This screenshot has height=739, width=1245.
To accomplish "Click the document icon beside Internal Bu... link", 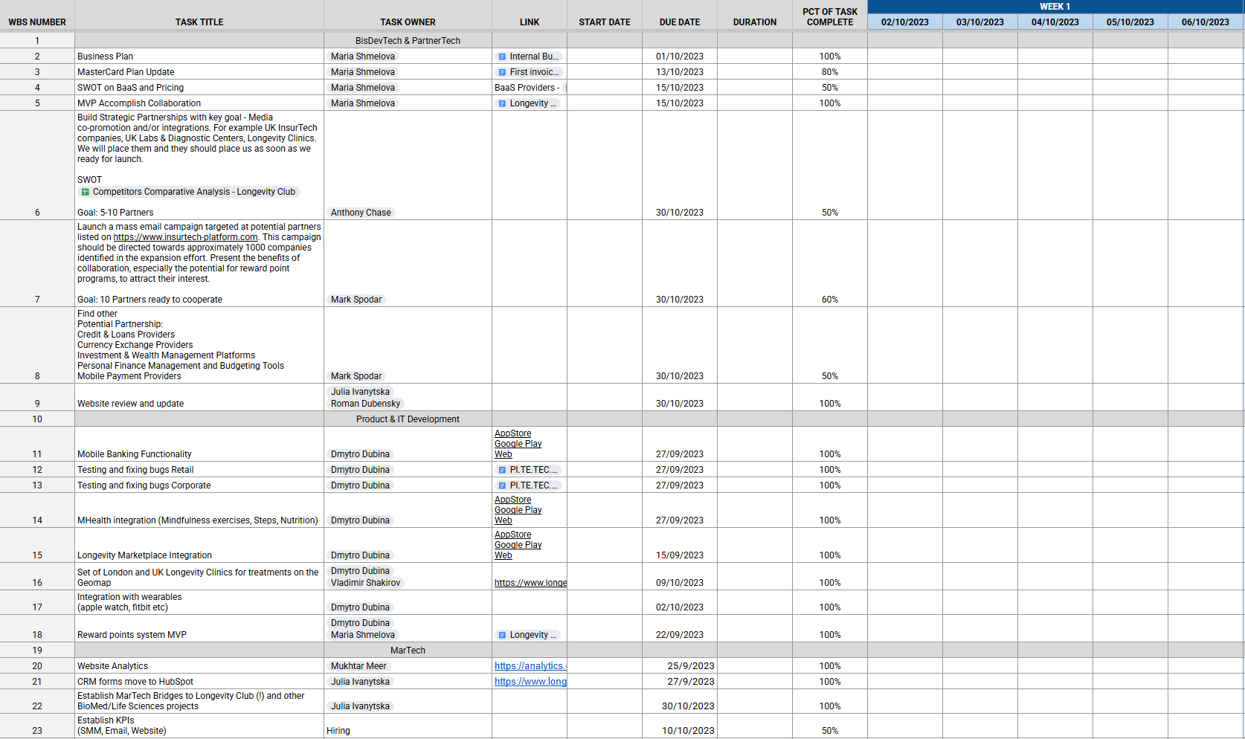I will (502, 57).
